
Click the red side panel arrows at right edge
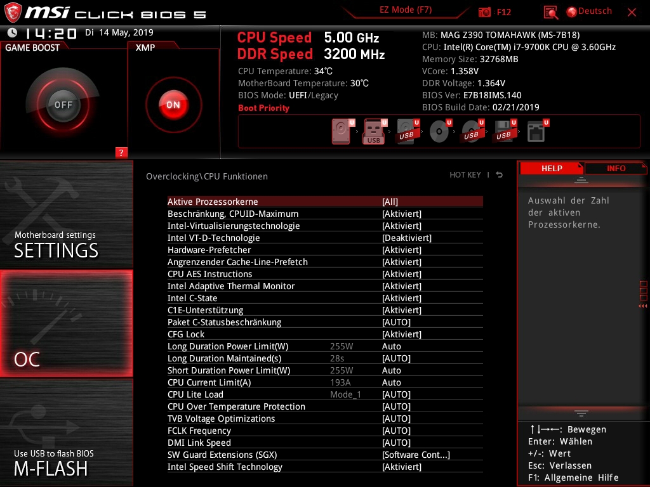(x=643, y=306)
